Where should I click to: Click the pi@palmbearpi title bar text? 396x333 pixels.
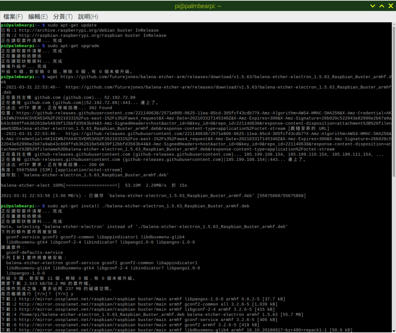pos(198,6)
